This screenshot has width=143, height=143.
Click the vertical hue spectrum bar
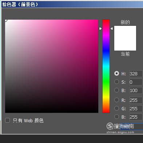point(106,66)
